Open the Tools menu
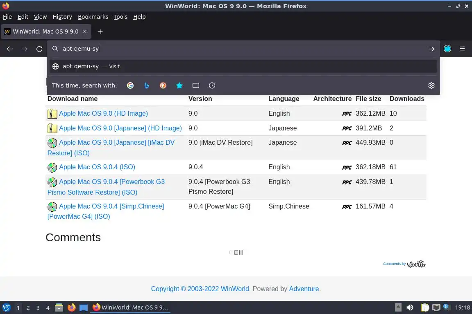Image resolution: width=472 pixels, height=314 pixels. (x=121, y=17)
